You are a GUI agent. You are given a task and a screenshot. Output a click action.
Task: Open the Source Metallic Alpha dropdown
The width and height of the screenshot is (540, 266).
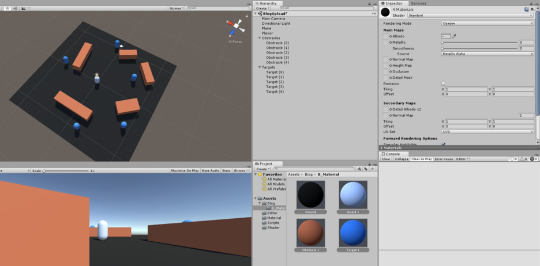487,54
